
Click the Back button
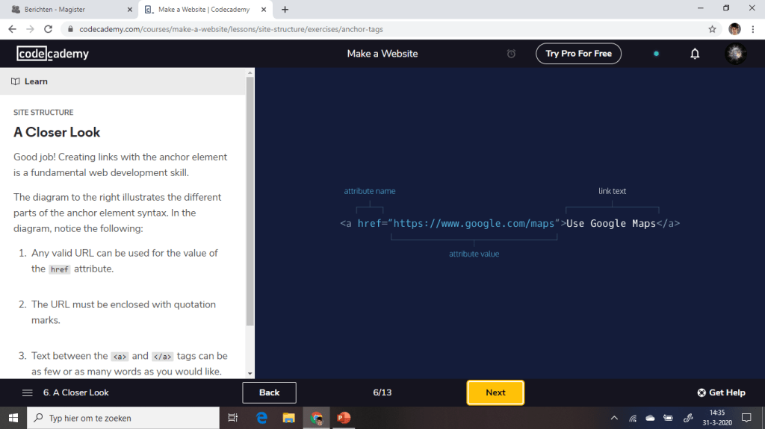click(x=269, y=392)
